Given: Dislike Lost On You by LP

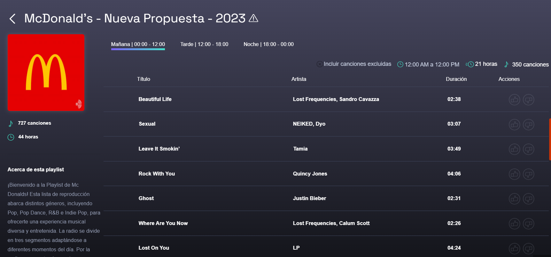Looking at the screenshot, I should pyautogui.click(x=528, y=248).
